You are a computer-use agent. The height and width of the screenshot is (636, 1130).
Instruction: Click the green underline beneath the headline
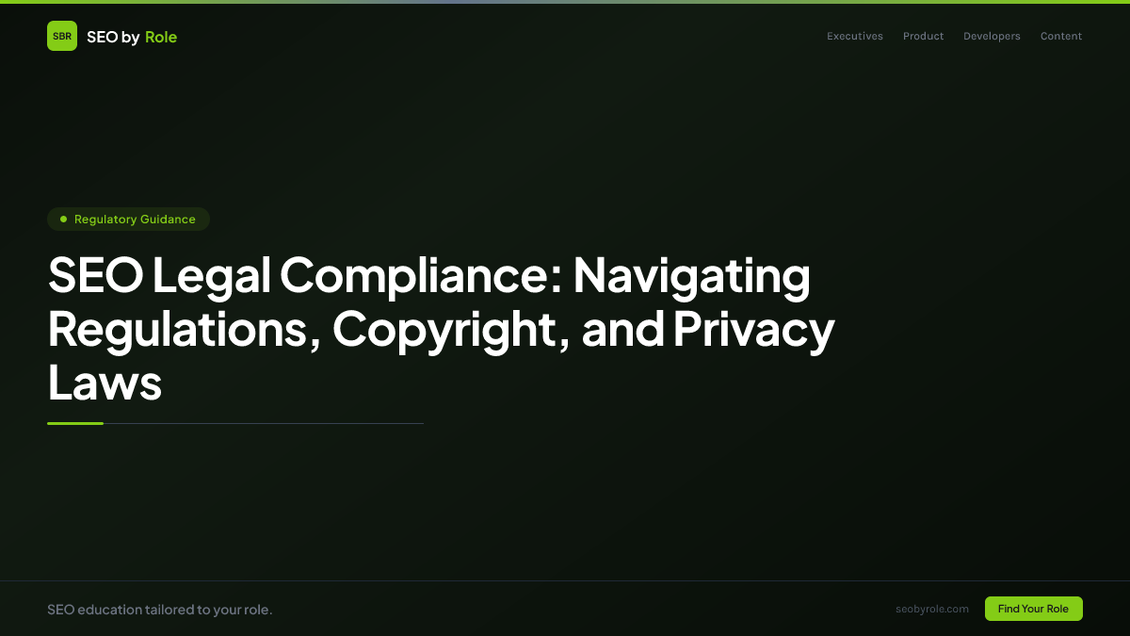(x=75, y=423)
